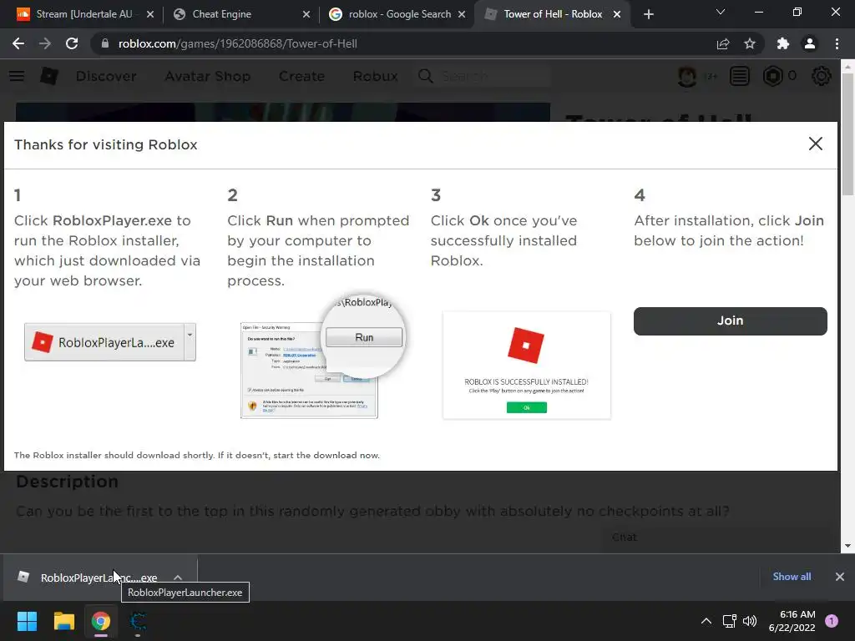Screen dimensions: 855x641
Task: Close the Stream [Undertale AU tab
Action: tap(150, 14)
